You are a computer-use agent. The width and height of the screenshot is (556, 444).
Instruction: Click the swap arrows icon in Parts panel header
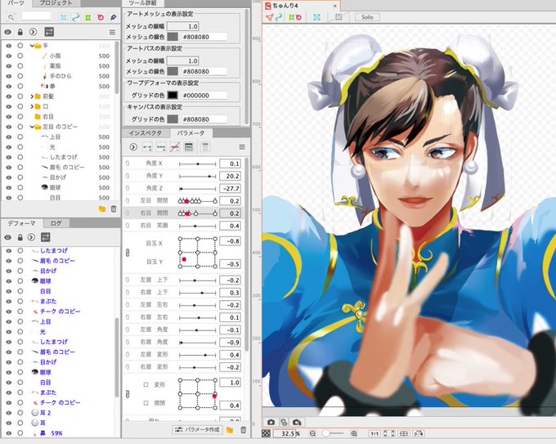(49, 32)
